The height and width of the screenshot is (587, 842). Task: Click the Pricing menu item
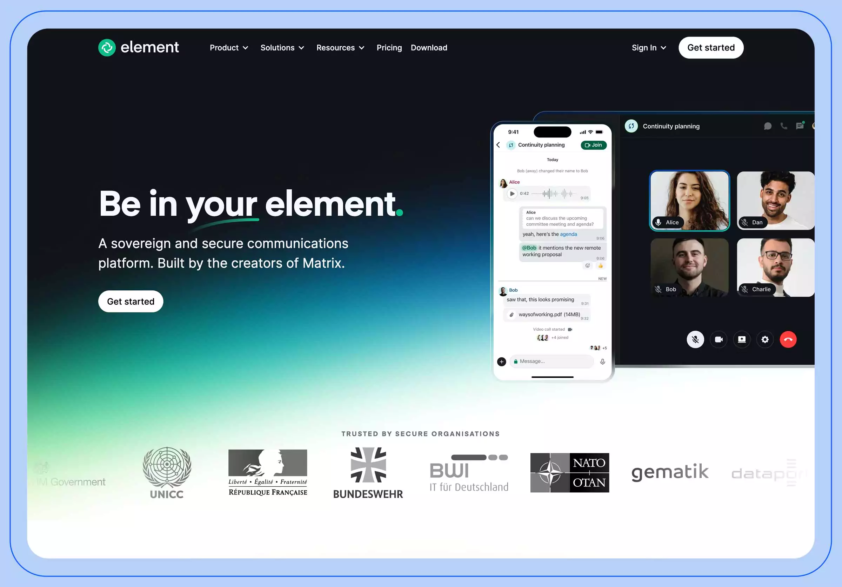pyautogui.click(x=389, y=47)
